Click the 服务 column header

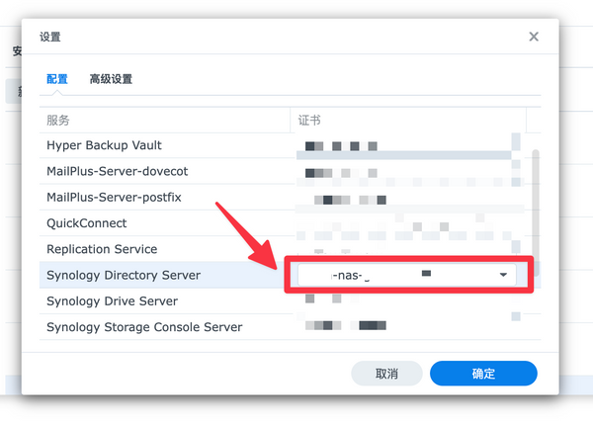[59, 120]
